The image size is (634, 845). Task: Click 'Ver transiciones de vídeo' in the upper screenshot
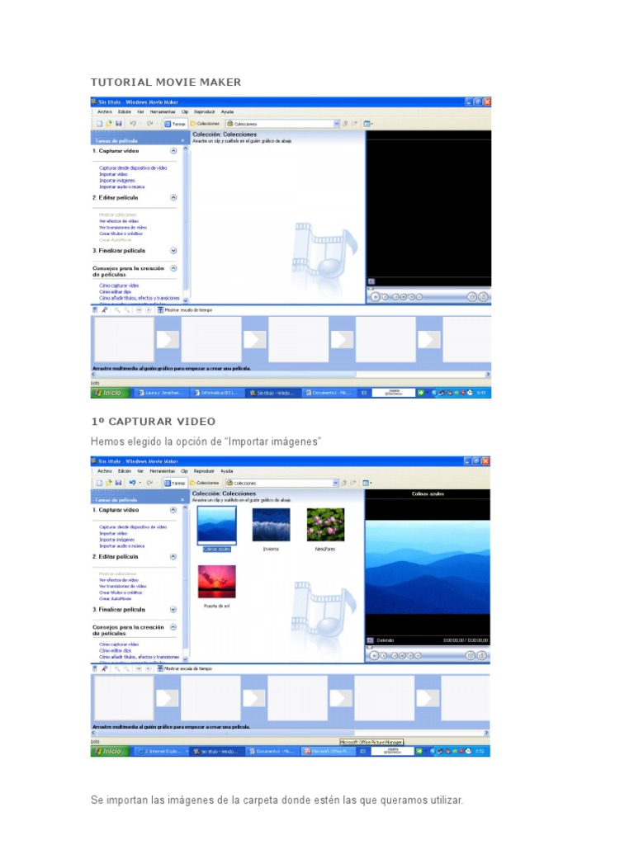(x=122, y=228)
